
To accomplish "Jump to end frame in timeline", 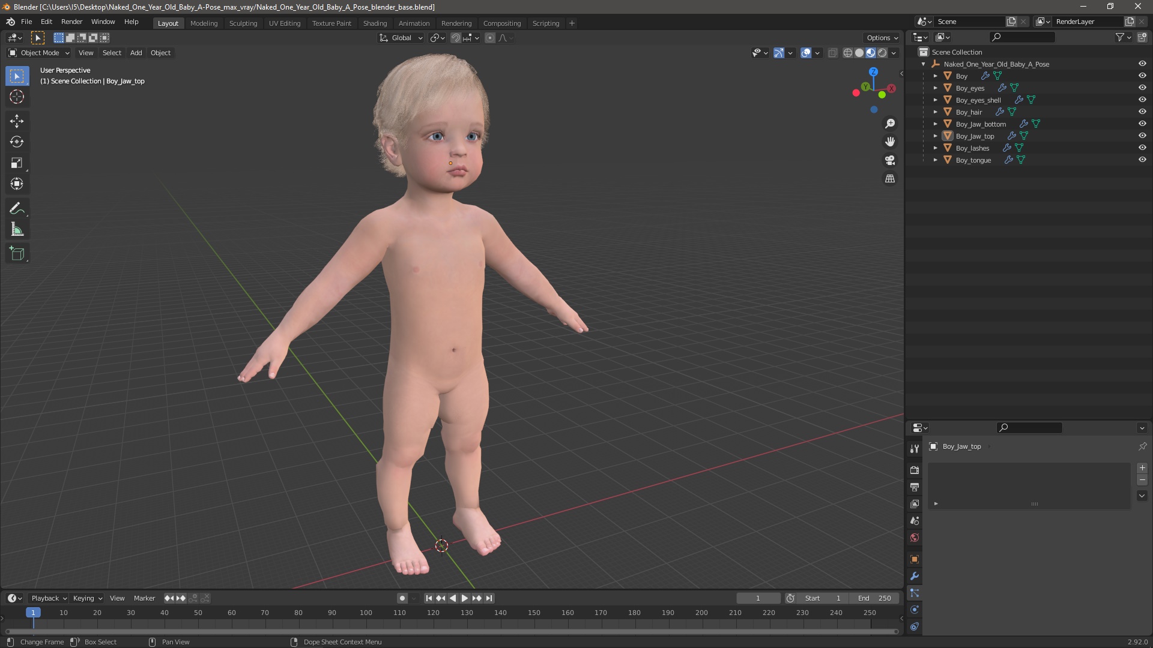I will coord(489,598).
